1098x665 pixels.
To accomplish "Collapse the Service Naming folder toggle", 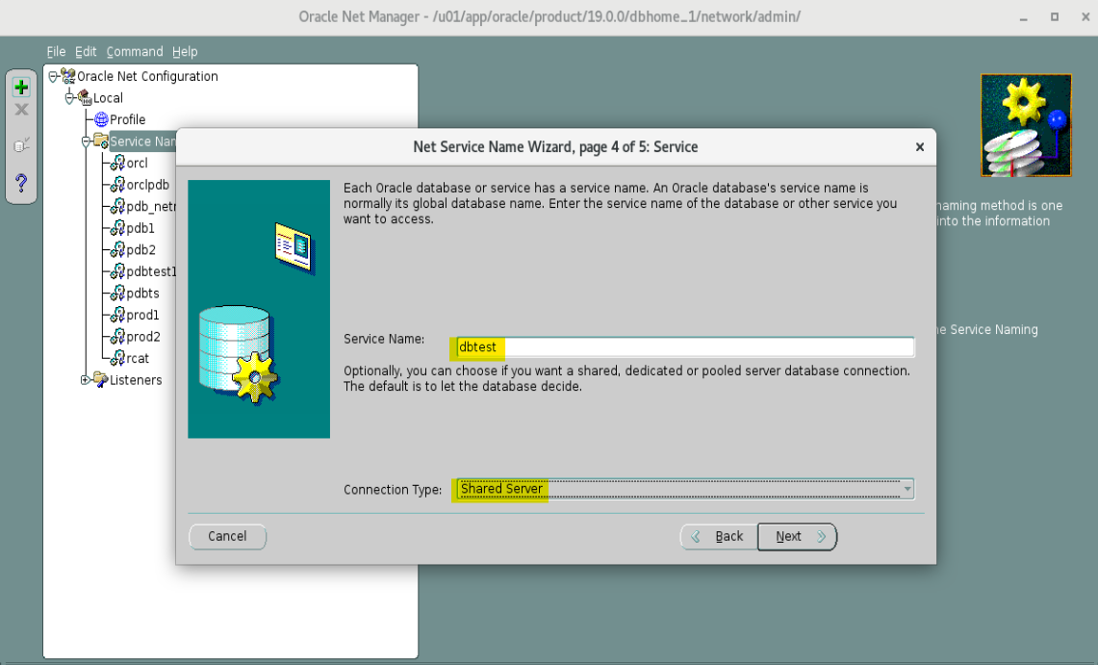I will (x=86, y=141).
